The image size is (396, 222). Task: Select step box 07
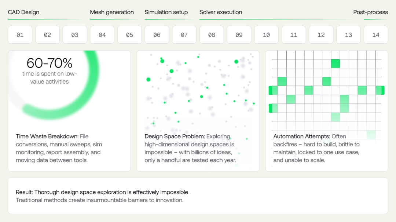coord(184,34)
